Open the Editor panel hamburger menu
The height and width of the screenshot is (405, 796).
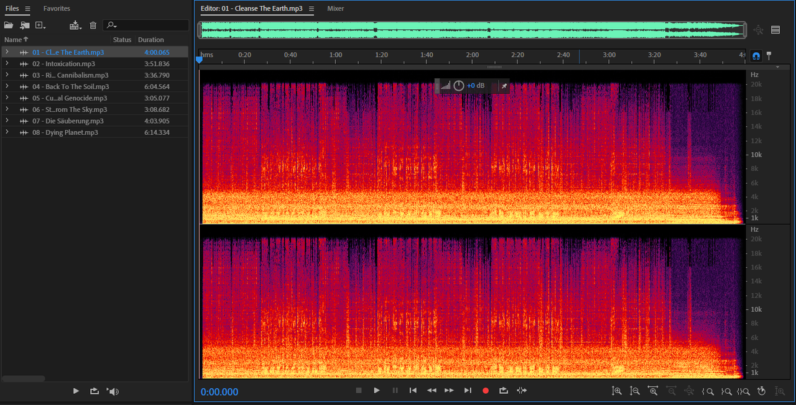312,9
